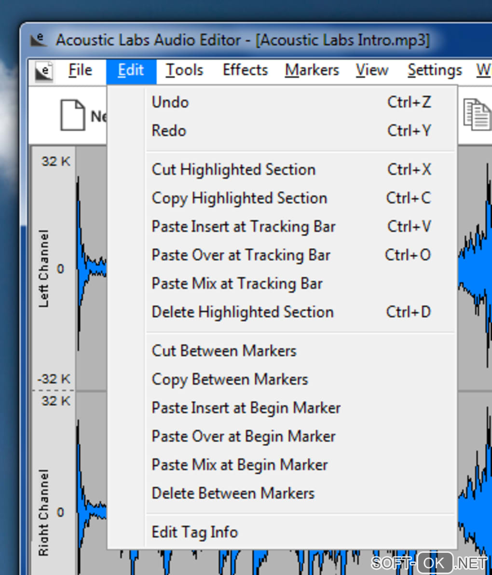Click the Right Channel label
Viewport: 492px width, 575px height.
tap(43, 513)
